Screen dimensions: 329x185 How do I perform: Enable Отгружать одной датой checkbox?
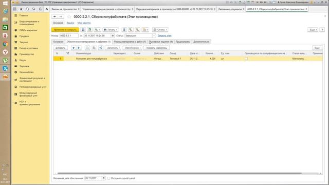point(108,178)
